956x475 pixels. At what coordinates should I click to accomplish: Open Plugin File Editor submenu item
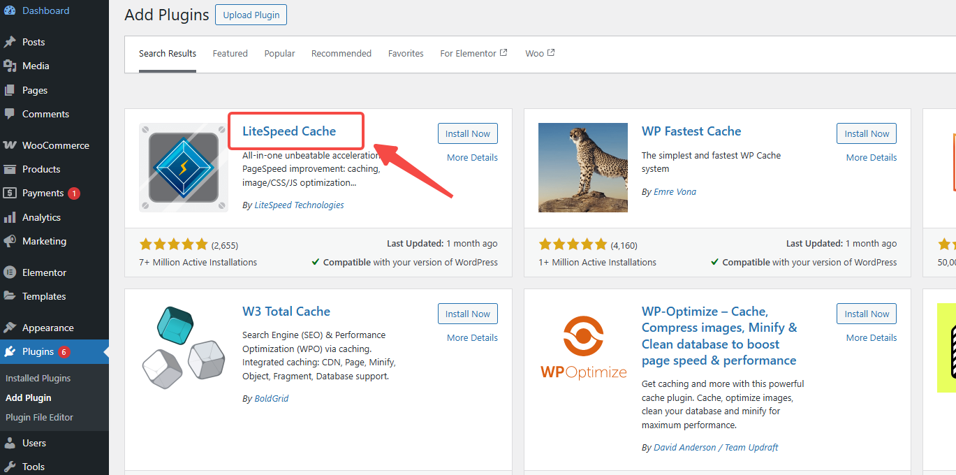click(x=39, y=417)
